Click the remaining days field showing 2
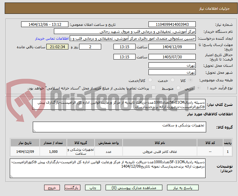The image size is (238, 196). point(90,47)
